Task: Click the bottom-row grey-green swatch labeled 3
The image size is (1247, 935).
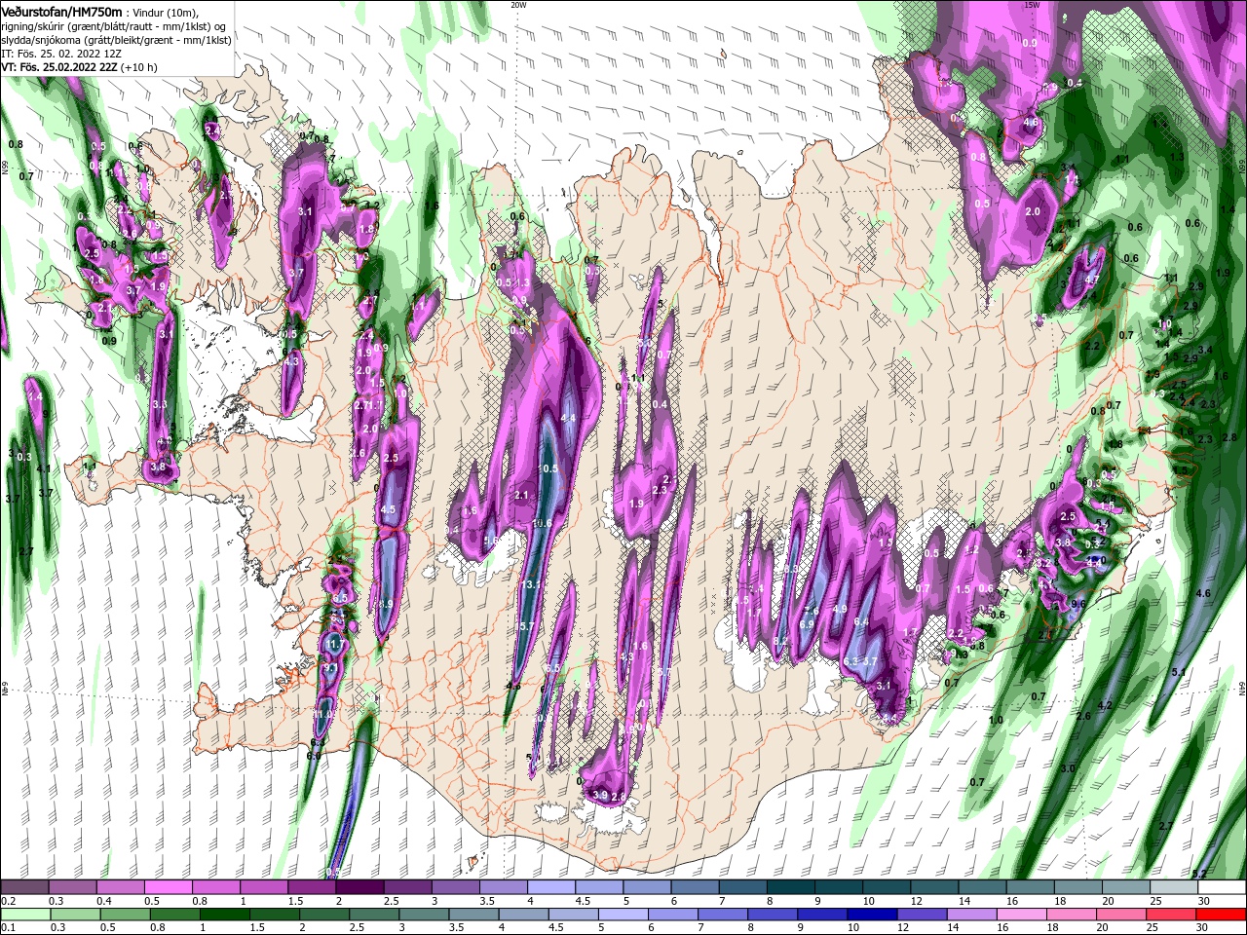Action: (x=423, y=915)
